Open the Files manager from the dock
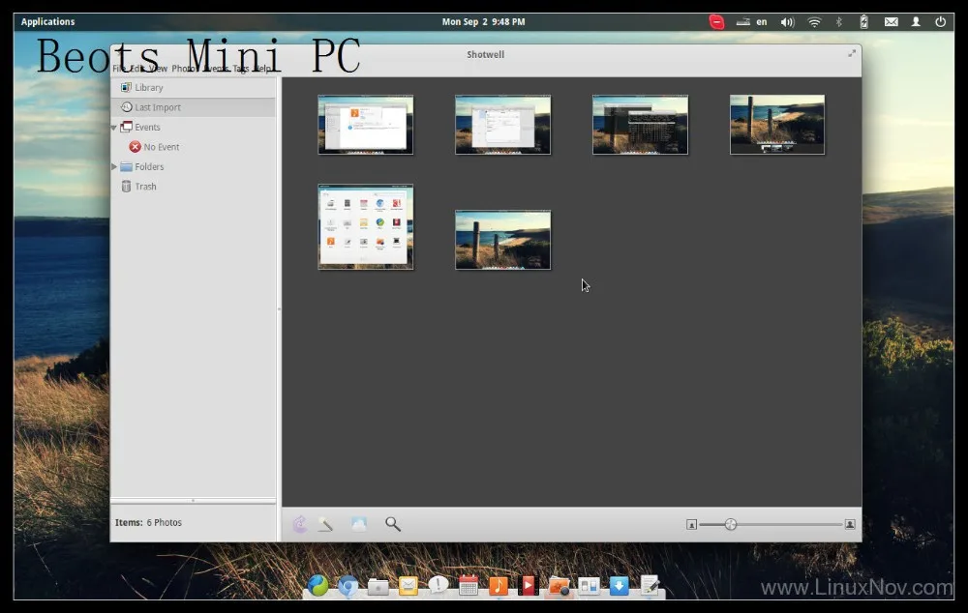Image resolution: width=968 pixels, height=613 pixels. point(378,586)
